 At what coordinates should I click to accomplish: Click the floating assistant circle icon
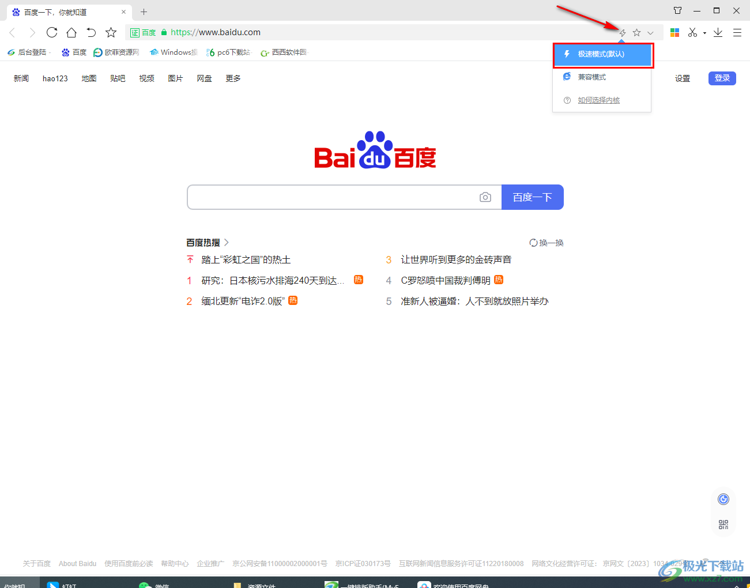[x=723, y=499]
